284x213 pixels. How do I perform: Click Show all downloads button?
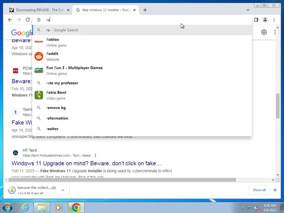259,190
